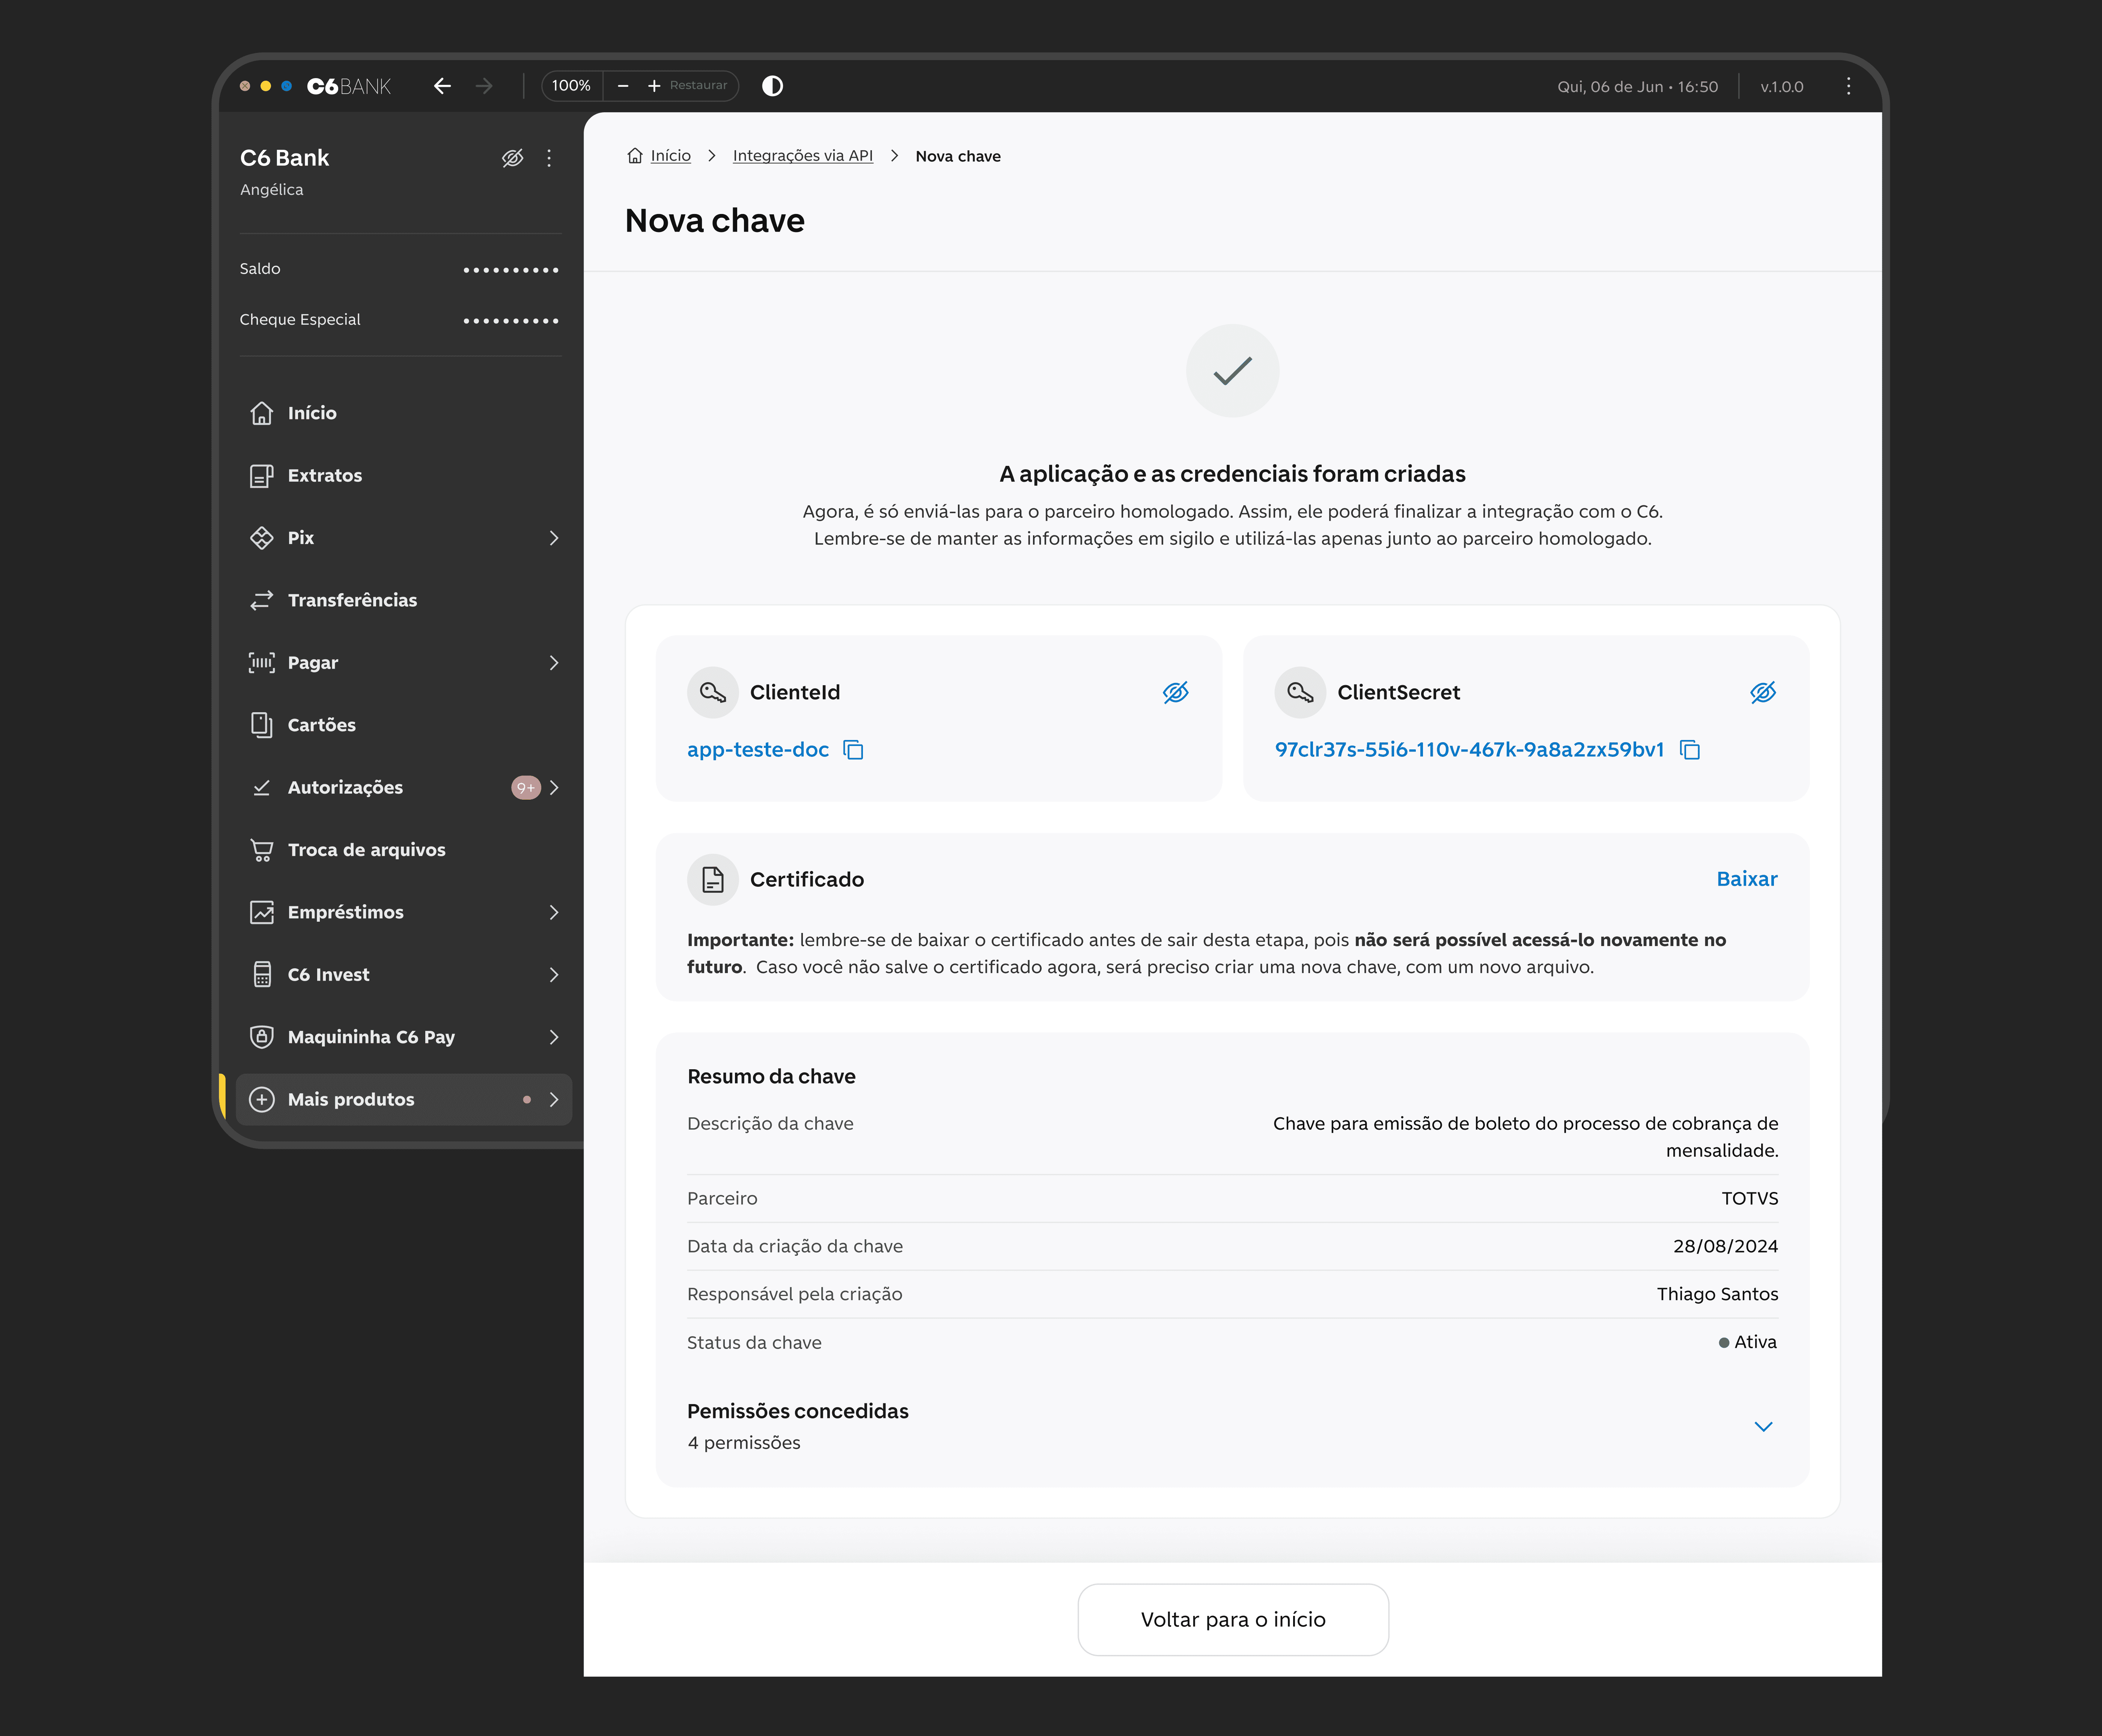Open account options next to C6 Bank
The image size is (2102, 1736).
tap(549, 158)
